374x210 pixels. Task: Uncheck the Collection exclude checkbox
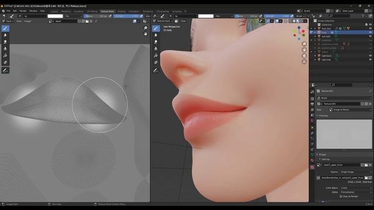366,24
